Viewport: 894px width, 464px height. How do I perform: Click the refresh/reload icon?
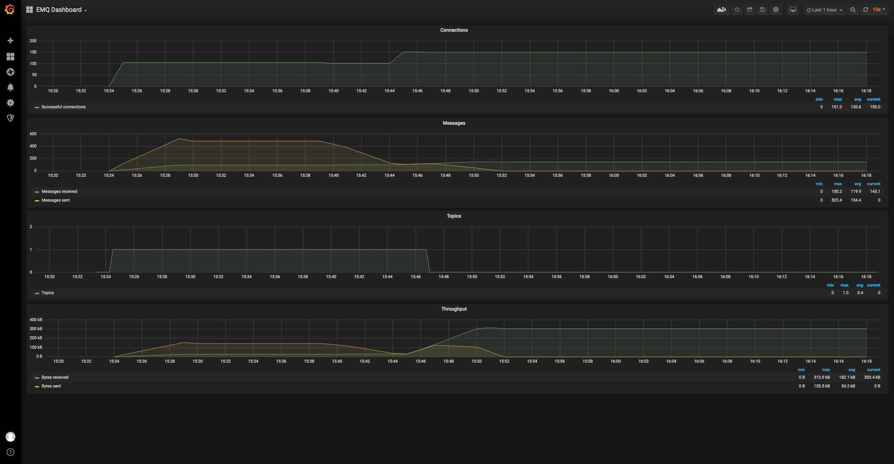pos(865,9)
